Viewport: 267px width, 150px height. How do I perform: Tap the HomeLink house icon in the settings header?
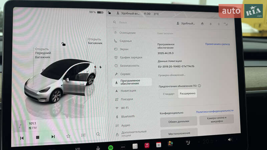coord(202,24)
